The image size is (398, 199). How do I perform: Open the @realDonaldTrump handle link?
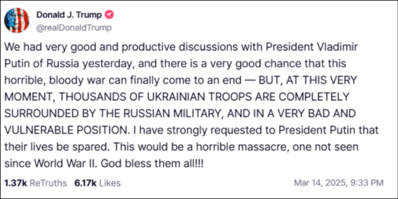click(x=74, y=28)
